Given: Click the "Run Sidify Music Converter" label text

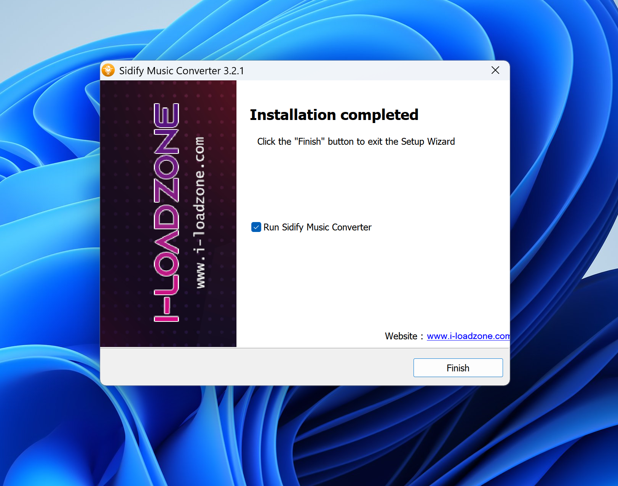Looking at the screenshot, I should (x=317, y=227).
